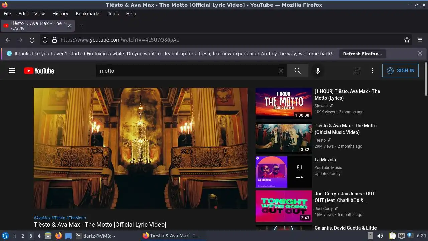Screen dimensions: 428x241
Task: Open the volume speaker tray icon
Action: tap(380, 236)
